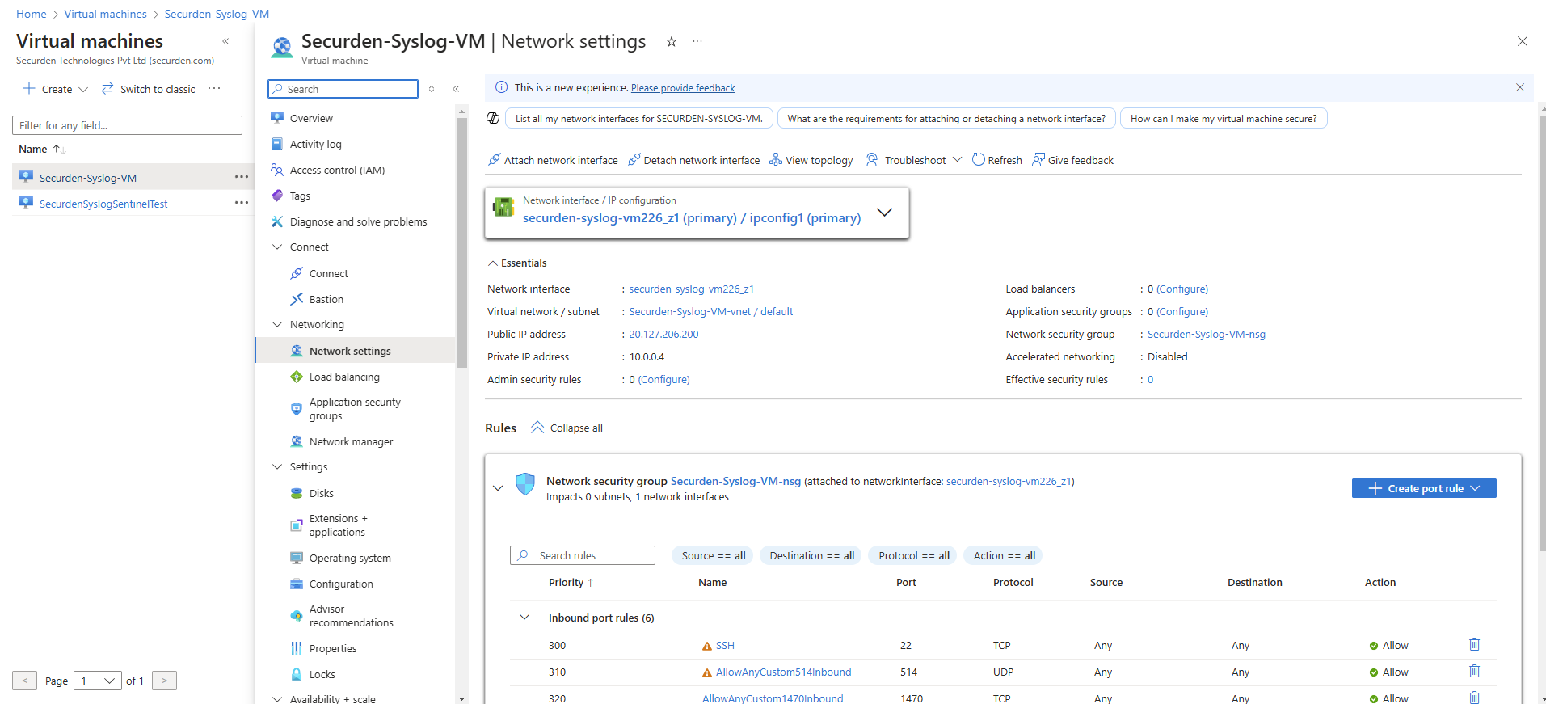Open the AllowAnyCustom514Inbound rule

(x=783, y=672)
